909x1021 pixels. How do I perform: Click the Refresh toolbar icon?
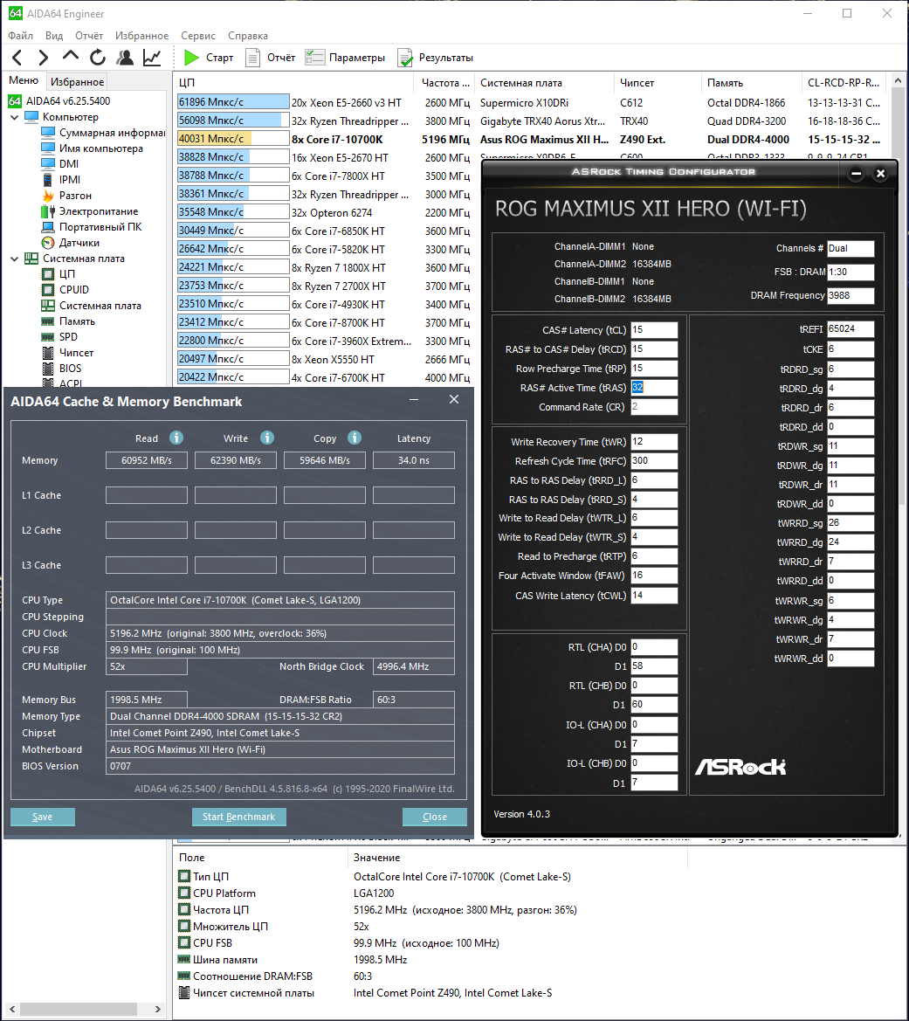98,58
